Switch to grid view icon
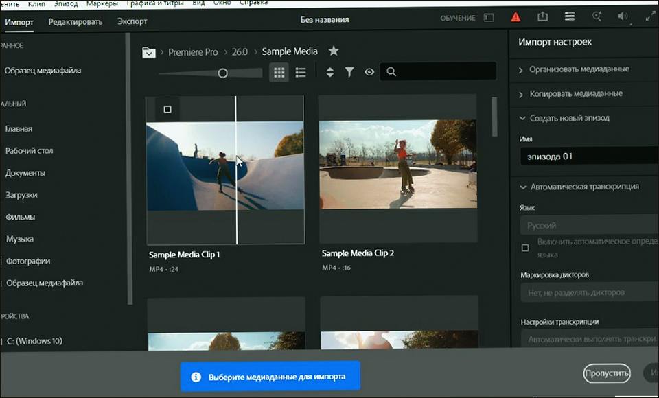Image resolution: width=659 pixels, height=398 pixels. pos(279,72)
